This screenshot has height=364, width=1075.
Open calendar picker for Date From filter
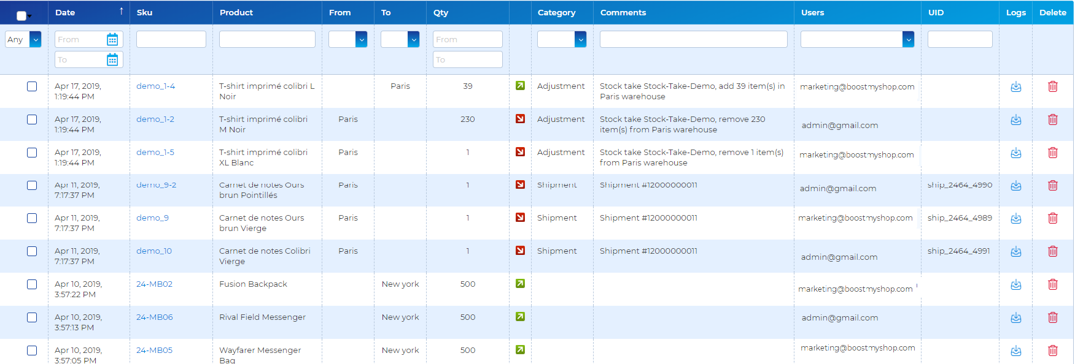click(112, 39)
